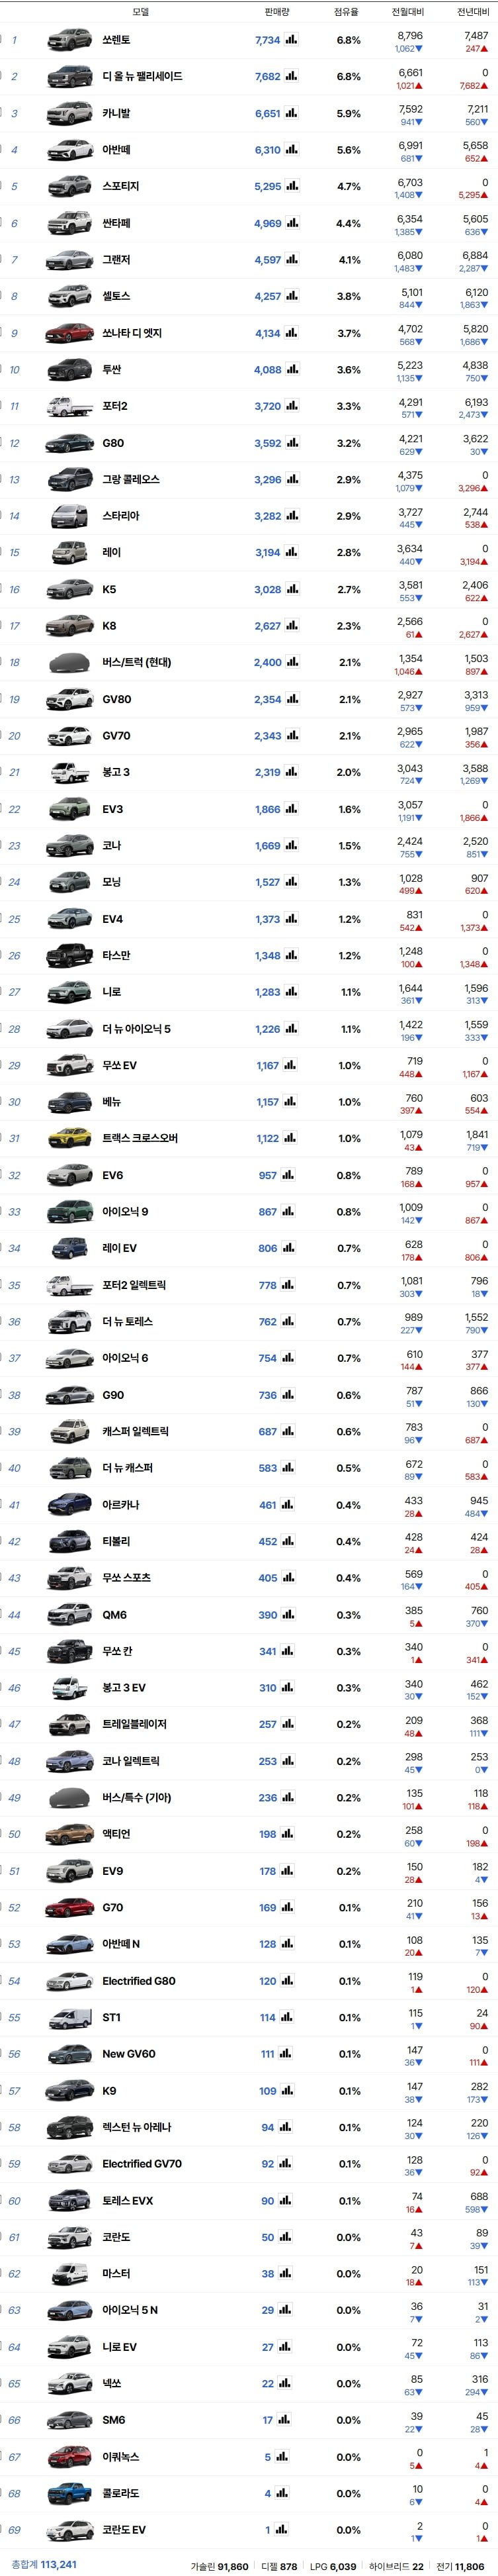This screenshot has height=2576, width=498.
Task: Open the sales chart icon for 쏘렌토
Action: [292, 40]
